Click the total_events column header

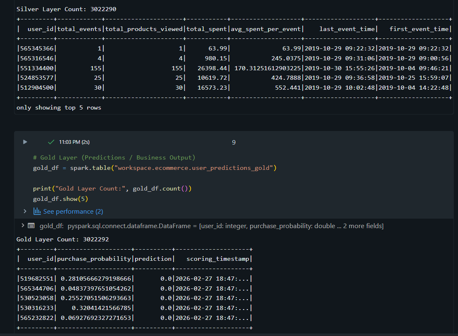coord(79,29)
